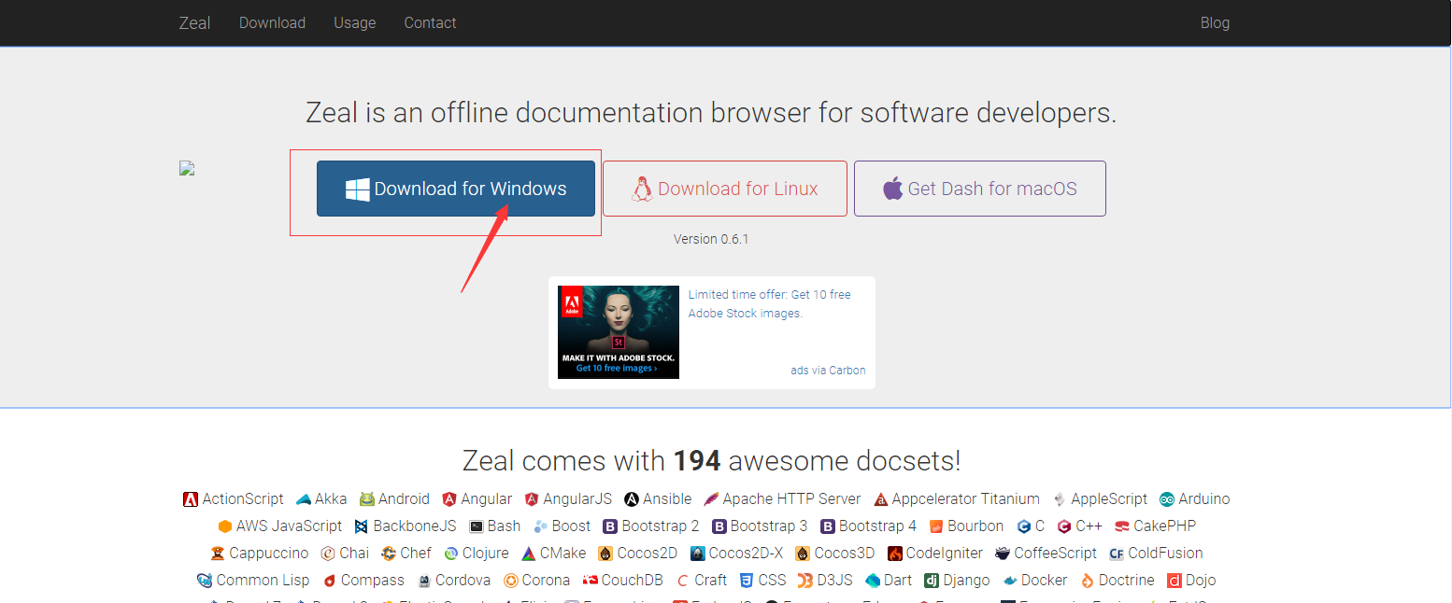Click the Cocos2D docset icon
Image resolution: width=1452 pixels, height=603 pixels.
tap(605, 554)
